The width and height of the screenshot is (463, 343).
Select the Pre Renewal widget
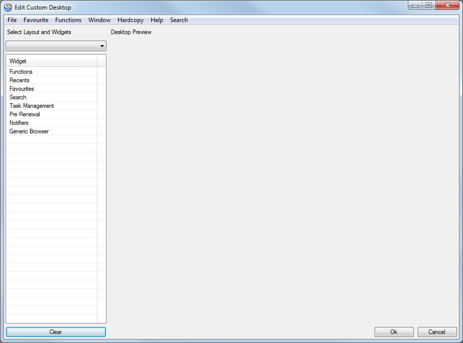(25, 114)
